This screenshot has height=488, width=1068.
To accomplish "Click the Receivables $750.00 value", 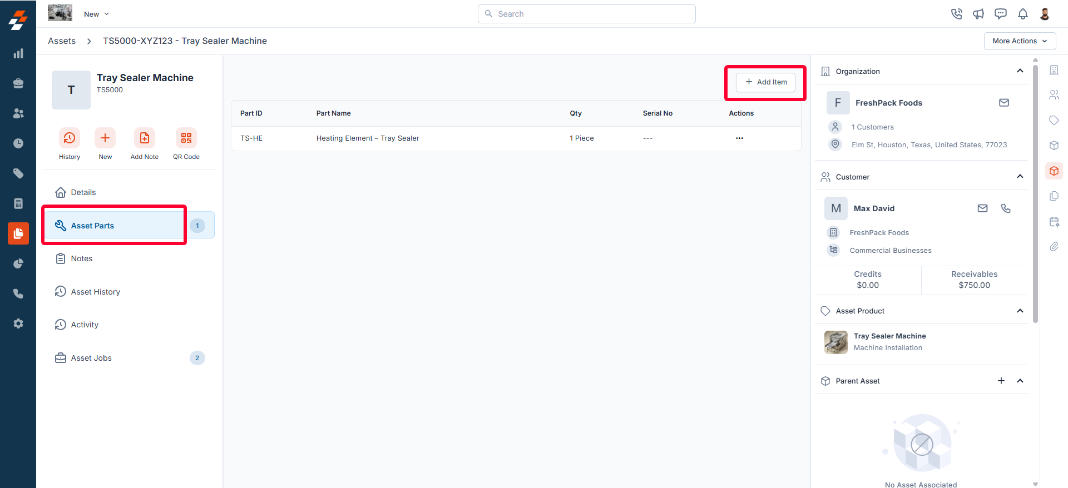I will pos(974,285).
